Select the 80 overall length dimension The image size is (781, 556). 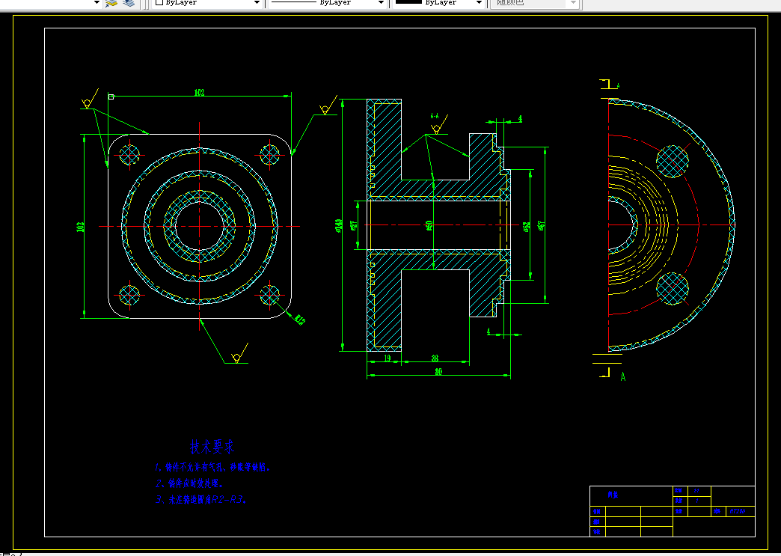[x=438, y=371]
